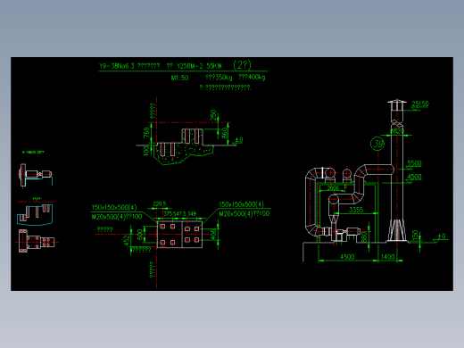
Task: Click the fan plan-view thumbnail drawing
Action: [37, 241]
